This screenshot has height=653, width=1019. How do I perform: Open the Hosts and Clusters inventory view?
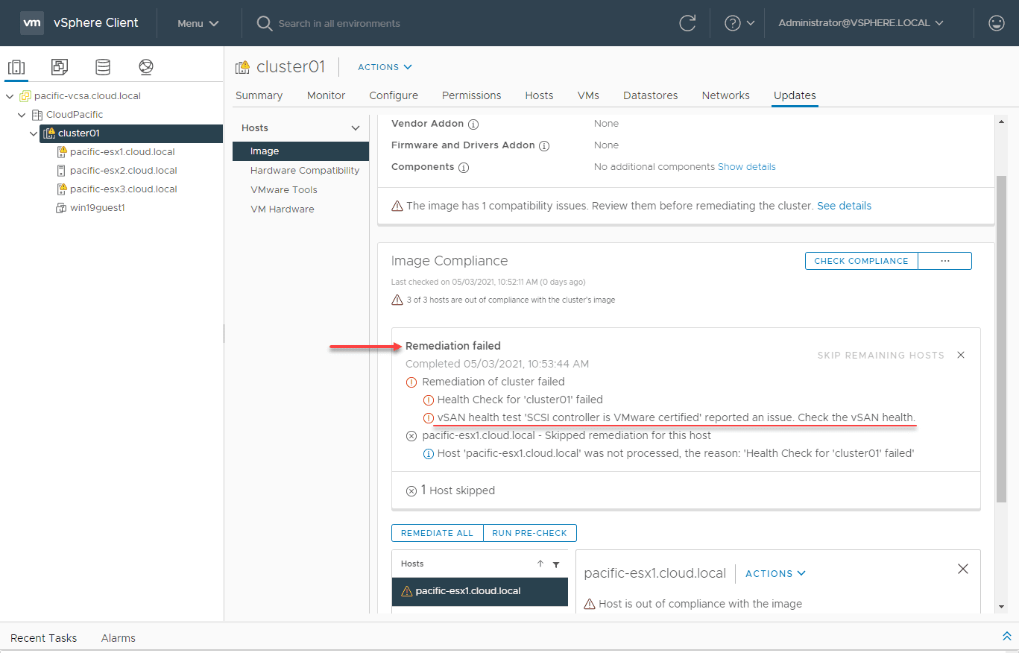pyautogui.click(x=16, y=67)
